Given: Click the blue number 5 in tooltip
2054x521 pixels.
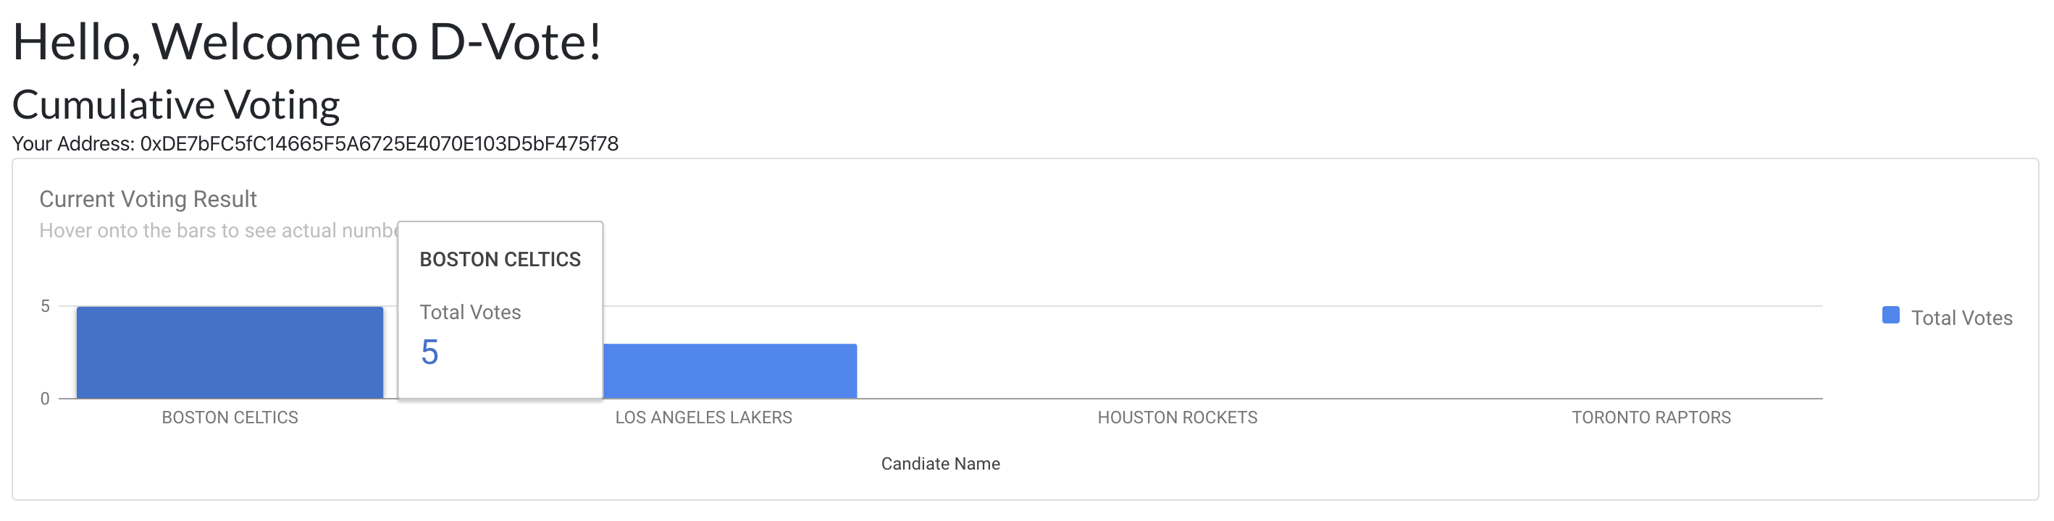Looking at the screenshot, I should [x=429, y=352].
